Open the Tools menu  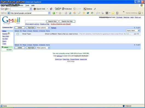27,5
